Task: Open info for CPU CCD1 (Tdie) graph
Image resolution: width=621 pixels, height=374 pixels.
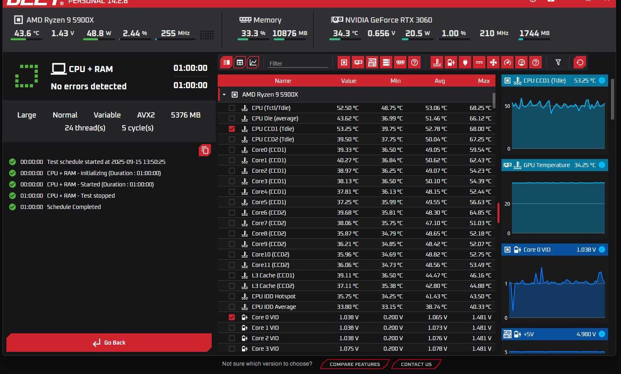Action: pos(602,81)
